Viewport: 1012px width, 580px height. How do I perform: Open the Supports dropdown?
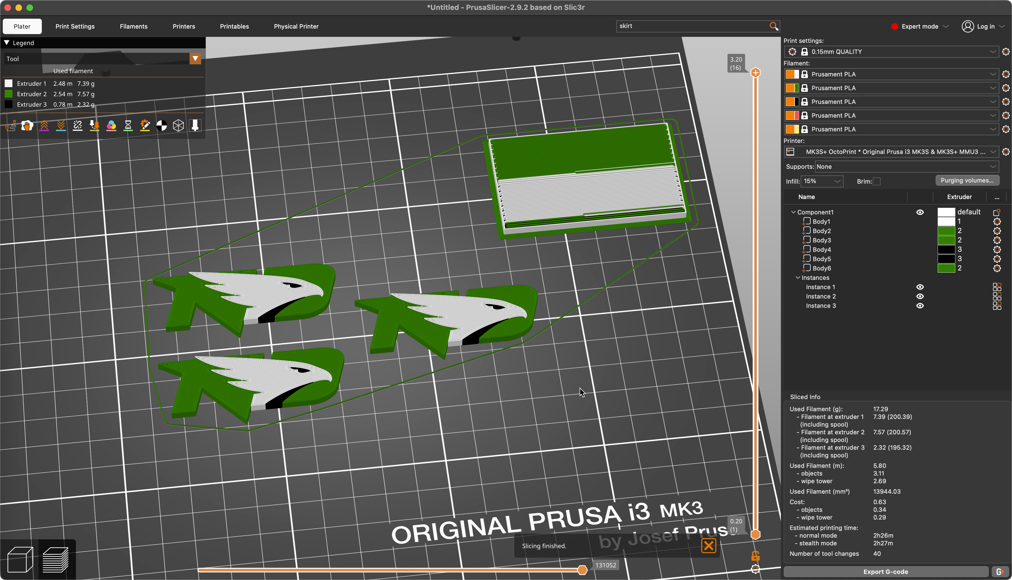coord(907,167)
